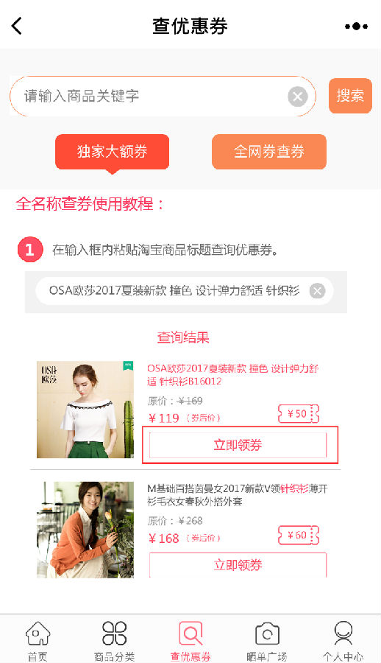381x663 pixels.
Task: Go back using the top-left arrow
Action: point(16,26)
